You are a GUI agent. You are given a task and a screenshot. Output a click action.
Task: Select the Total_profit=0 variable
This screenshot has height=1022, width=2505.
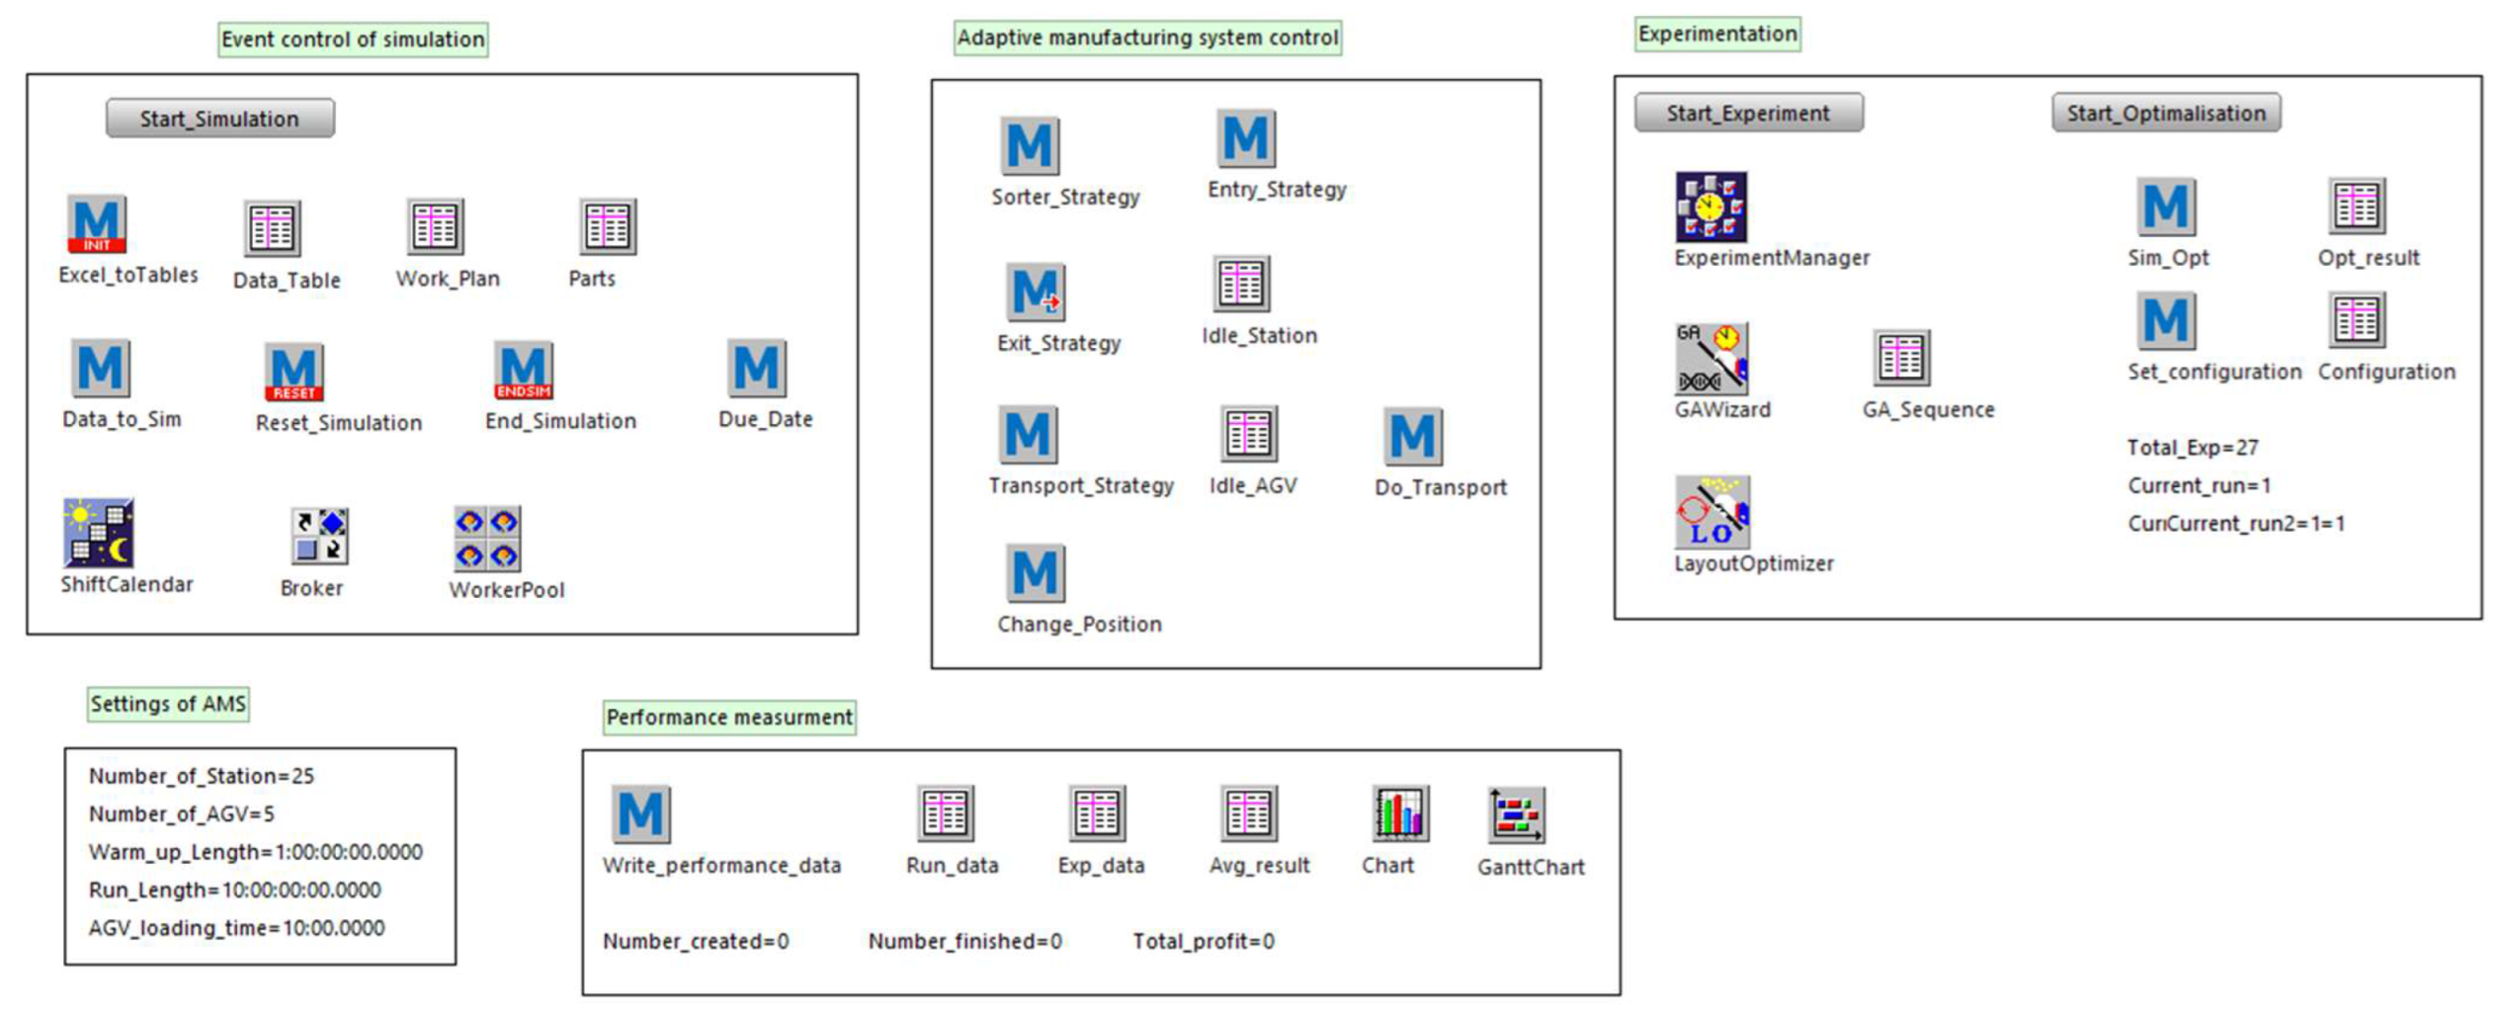coord(1204,941)
